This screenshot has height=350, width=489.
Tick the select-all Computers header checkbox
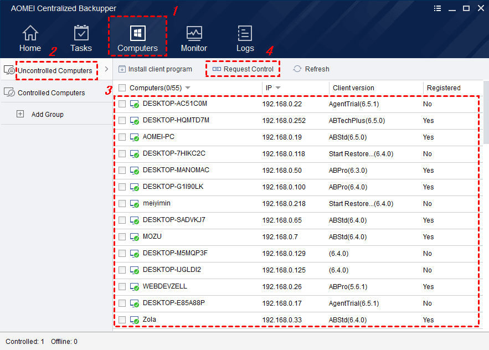(122, 88)
